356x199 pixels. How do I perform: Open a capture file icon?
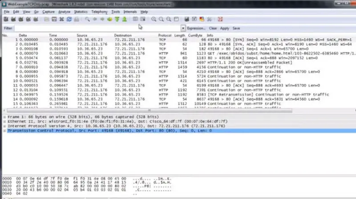(x=47, y=19)
